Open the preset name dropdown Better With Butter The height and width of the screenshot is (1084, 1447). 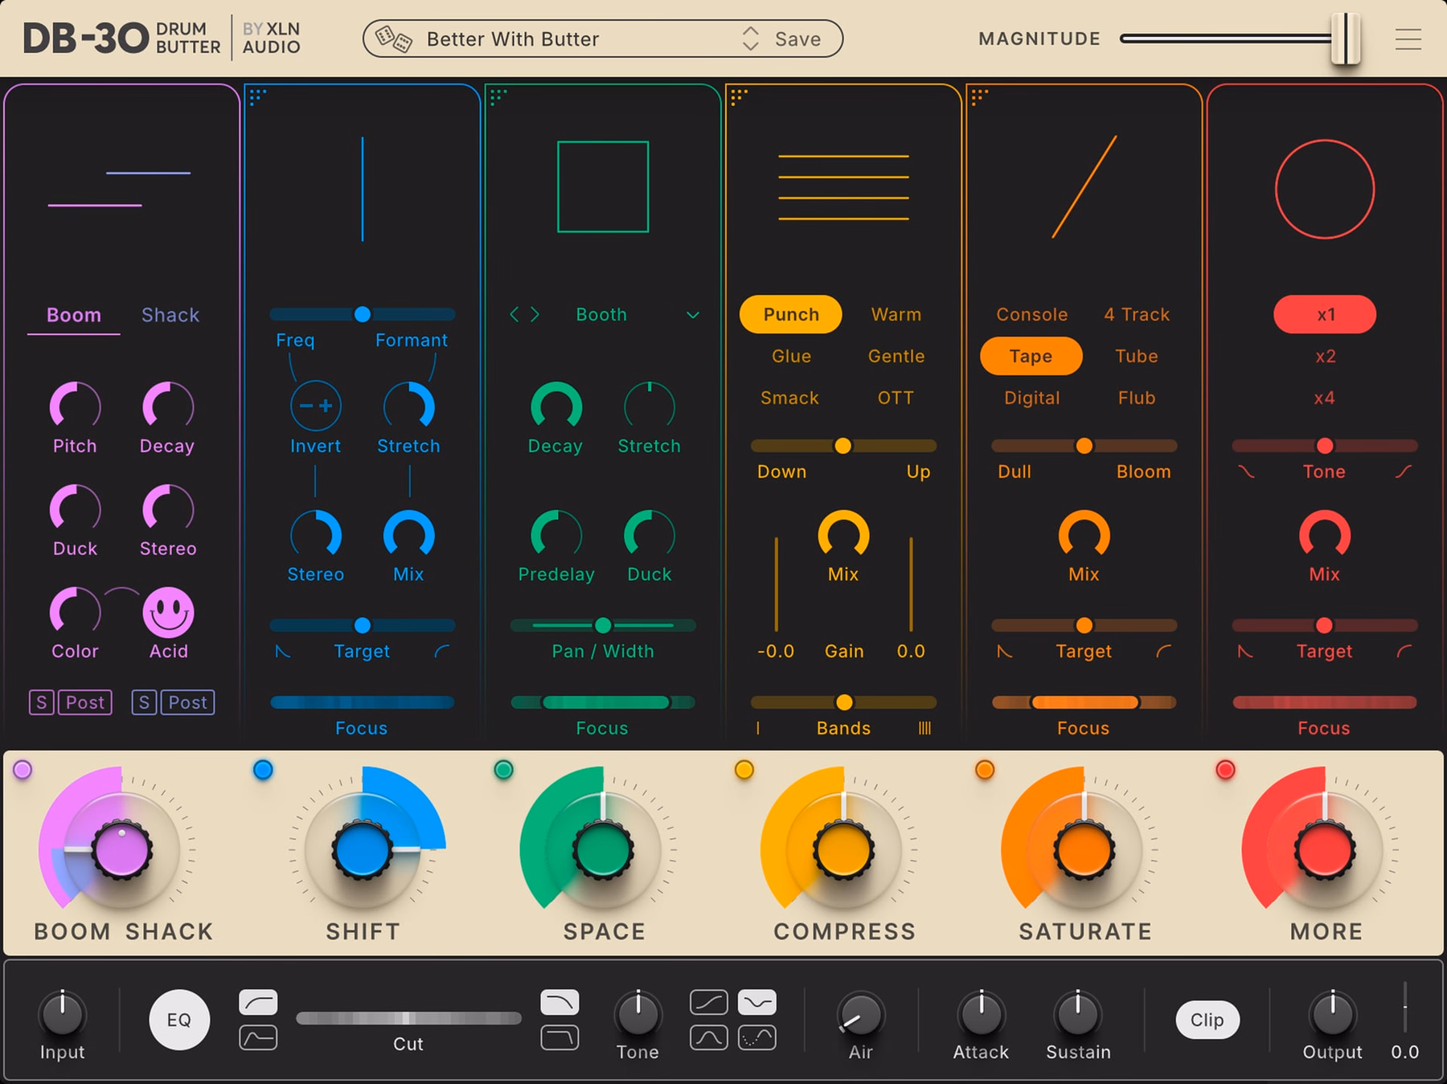(x=513, y=39)
